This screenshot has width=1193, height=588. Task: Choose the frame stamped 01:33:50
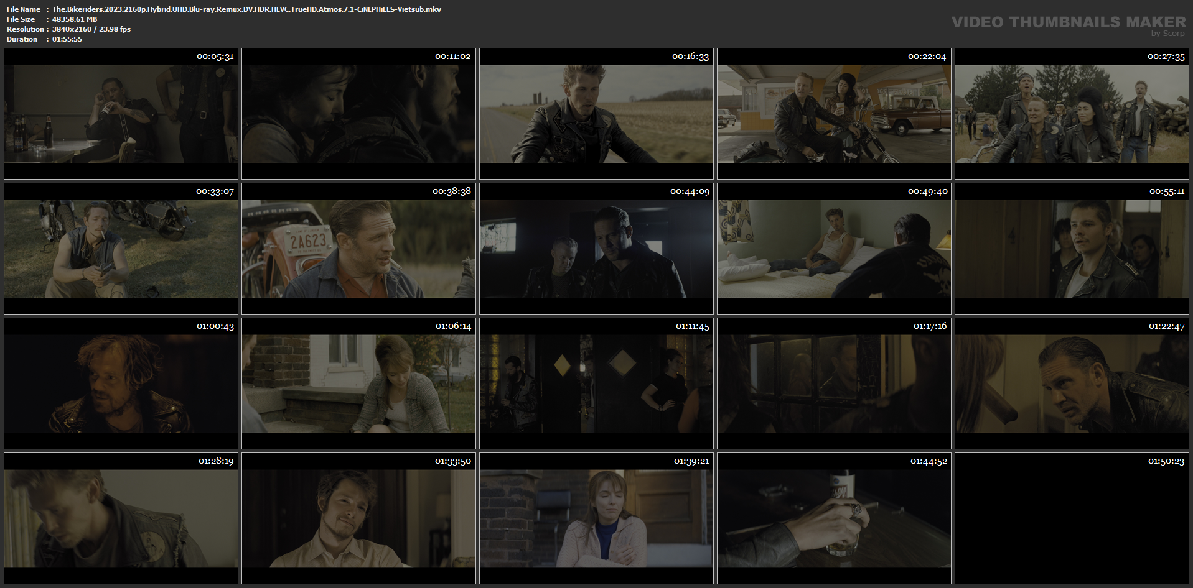point(358,518)
